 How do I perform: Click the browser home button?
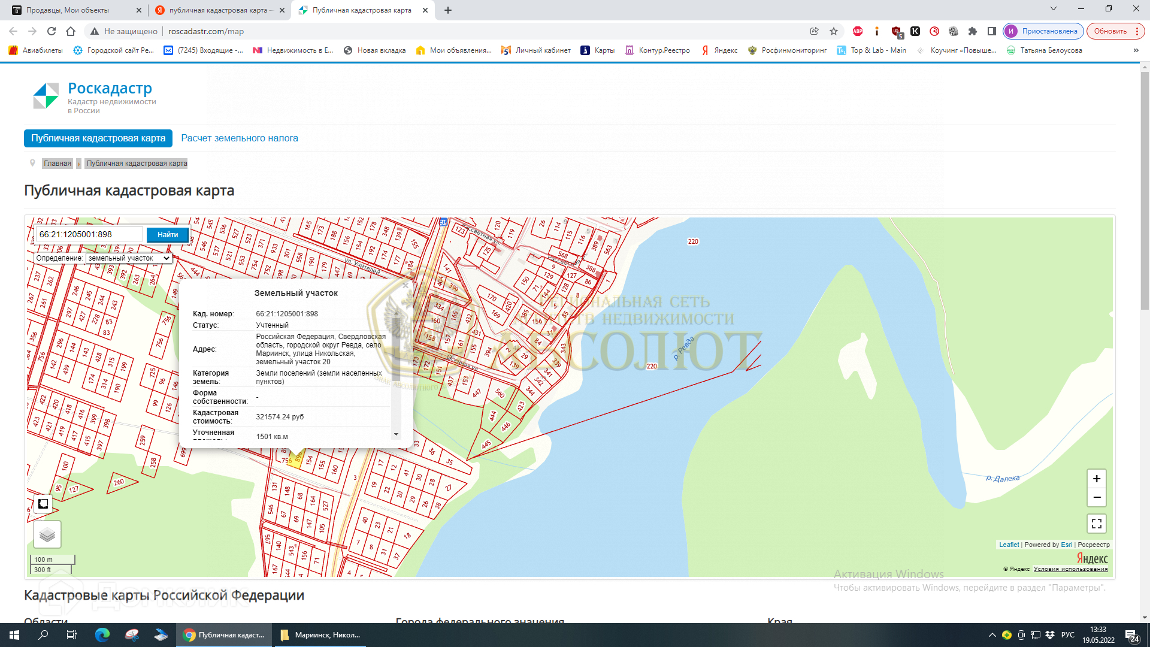(x=71, y=31)
